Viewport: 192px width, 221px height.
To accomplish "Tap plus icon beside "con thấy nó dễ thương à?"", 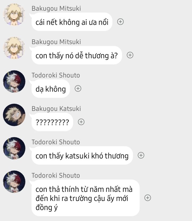I will tap(130, 55).
